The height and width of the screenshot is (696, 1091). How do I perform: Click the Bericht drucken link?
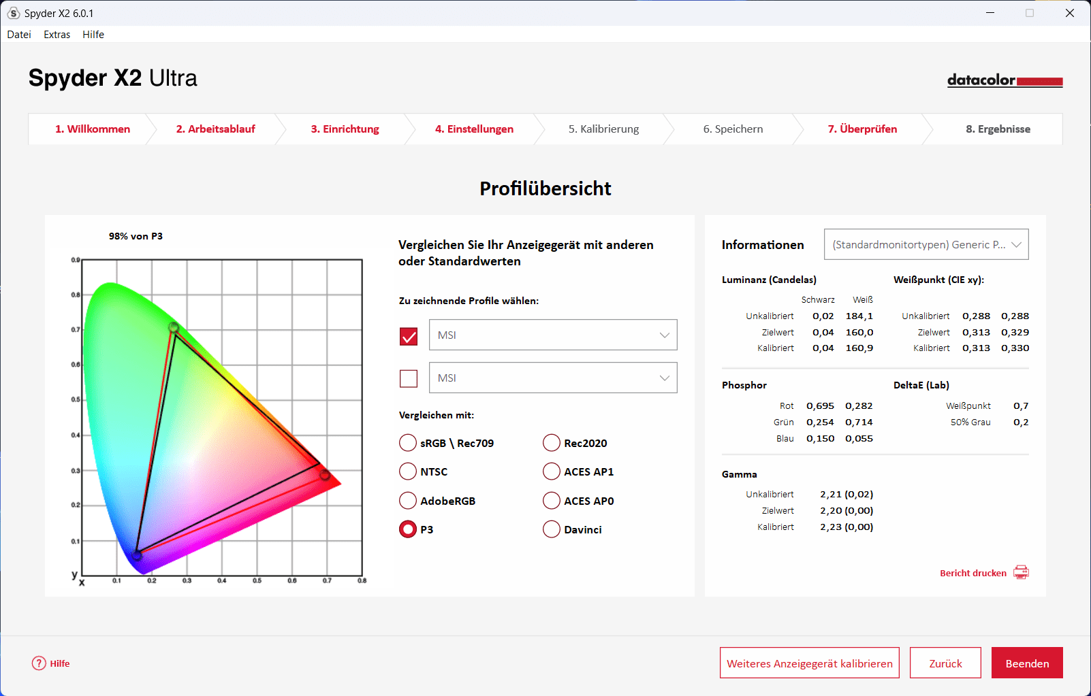[x=973, y=573]
